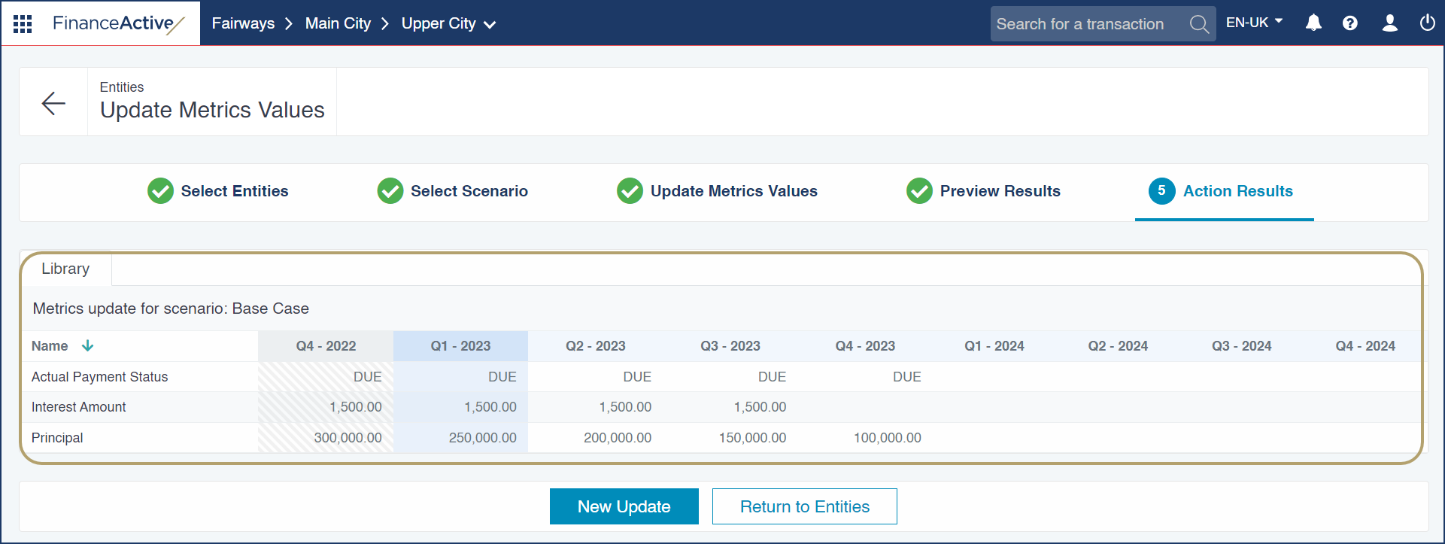
Task: Sort by Name column arrow
Action: [87, 346]
